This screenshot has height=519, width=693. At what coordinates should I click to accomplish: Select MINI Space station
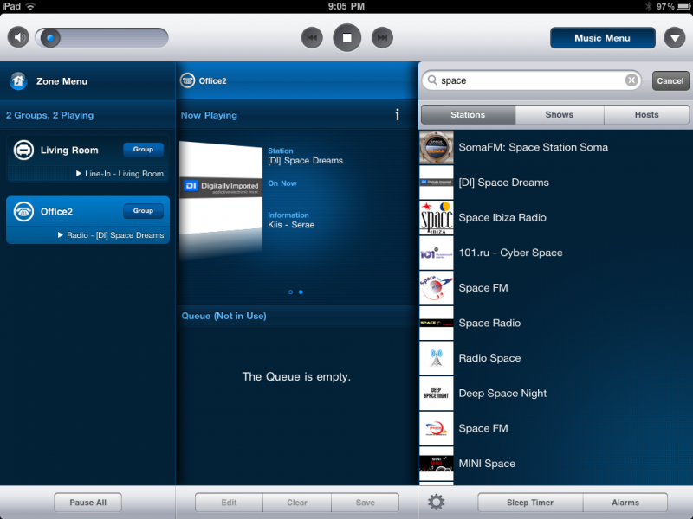pos(555,464)
